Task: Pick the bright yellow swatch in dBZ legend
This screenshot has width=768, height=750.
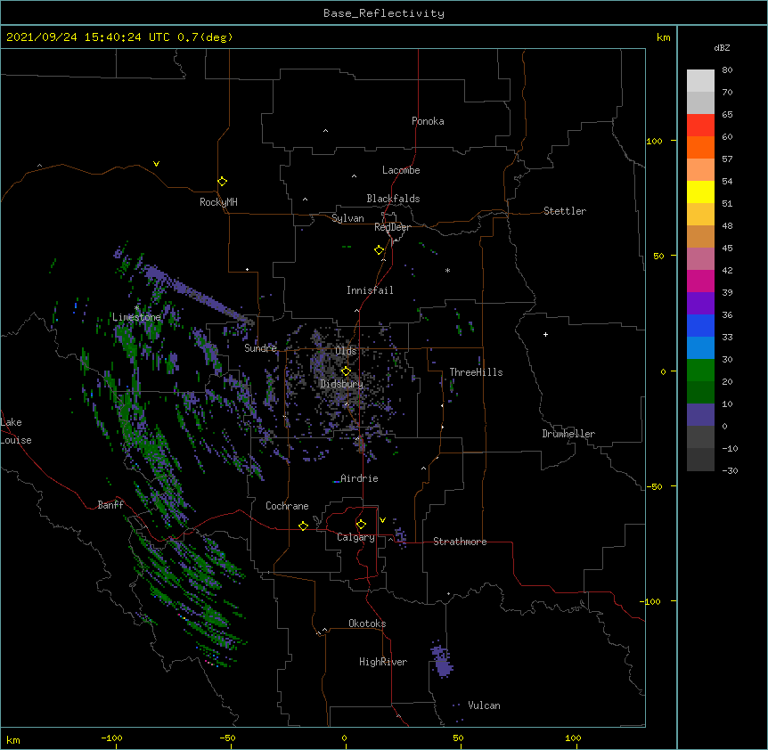Action: (700, 192)
